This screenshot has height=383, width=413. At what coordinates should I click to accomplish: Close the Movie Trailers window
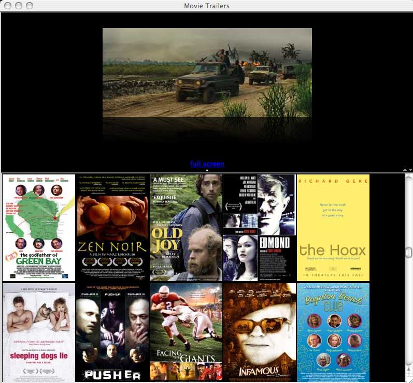click(8, 6)
